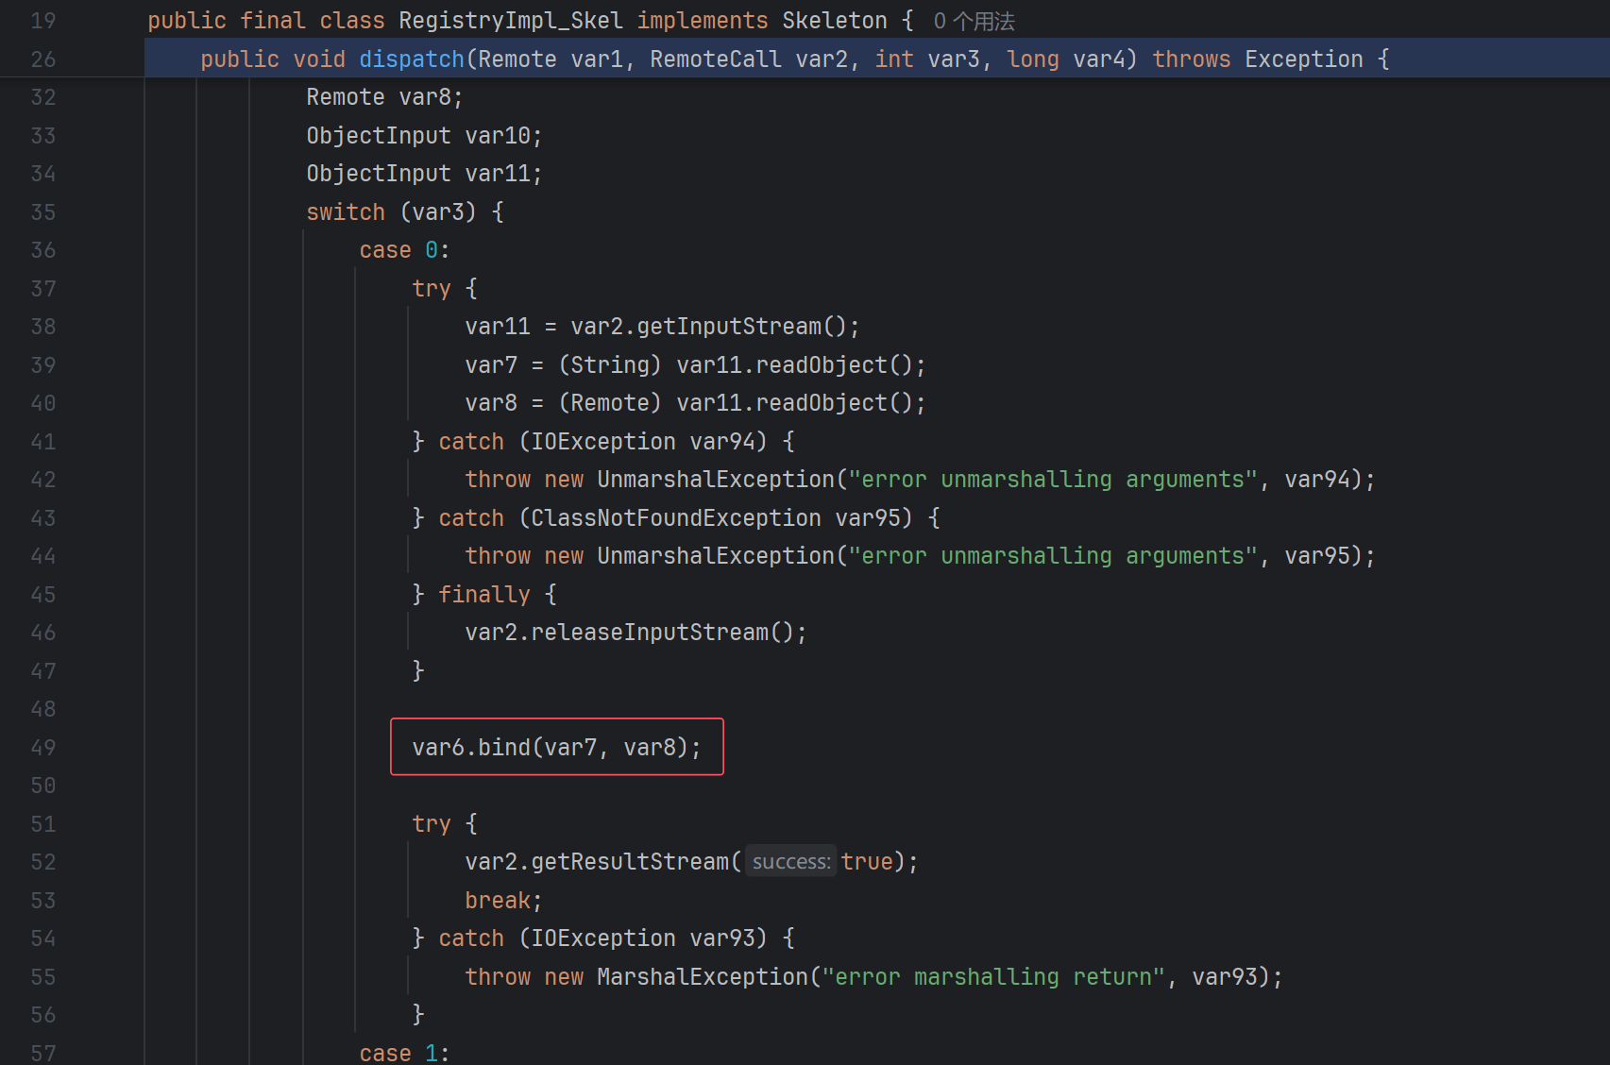Select ClassNotFoundException in the catch clause

(675, 518)
